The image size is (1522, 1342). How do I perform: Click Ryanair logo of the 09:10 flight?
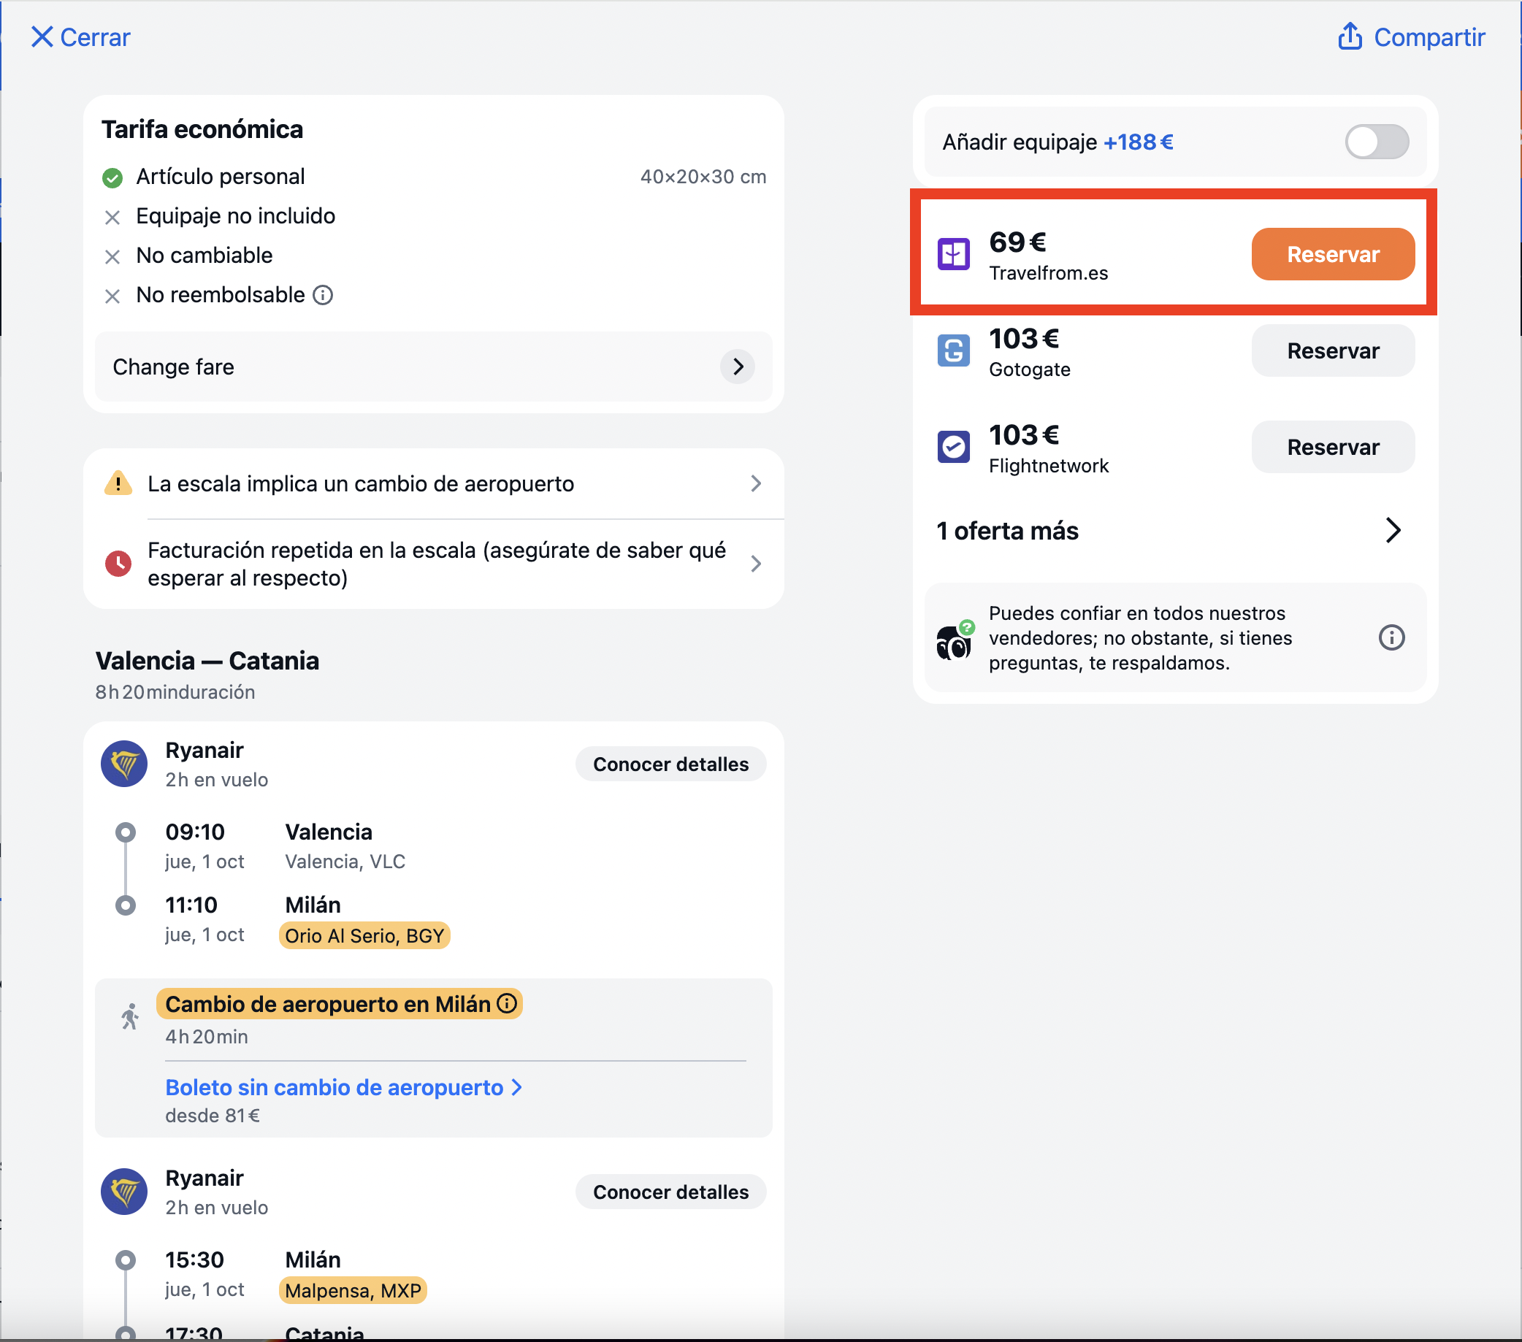point(123,764)
